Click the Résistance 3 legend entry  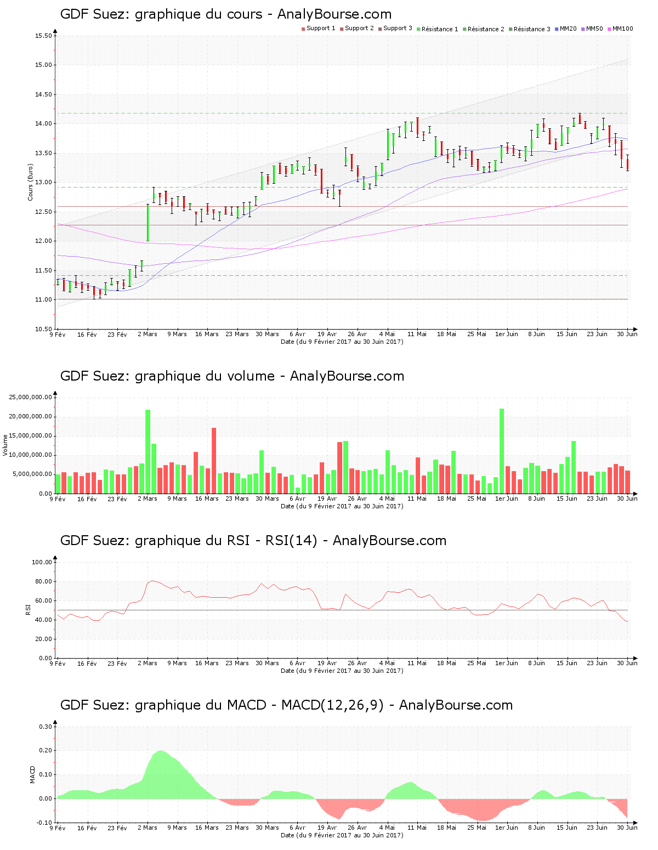point(529,29)
